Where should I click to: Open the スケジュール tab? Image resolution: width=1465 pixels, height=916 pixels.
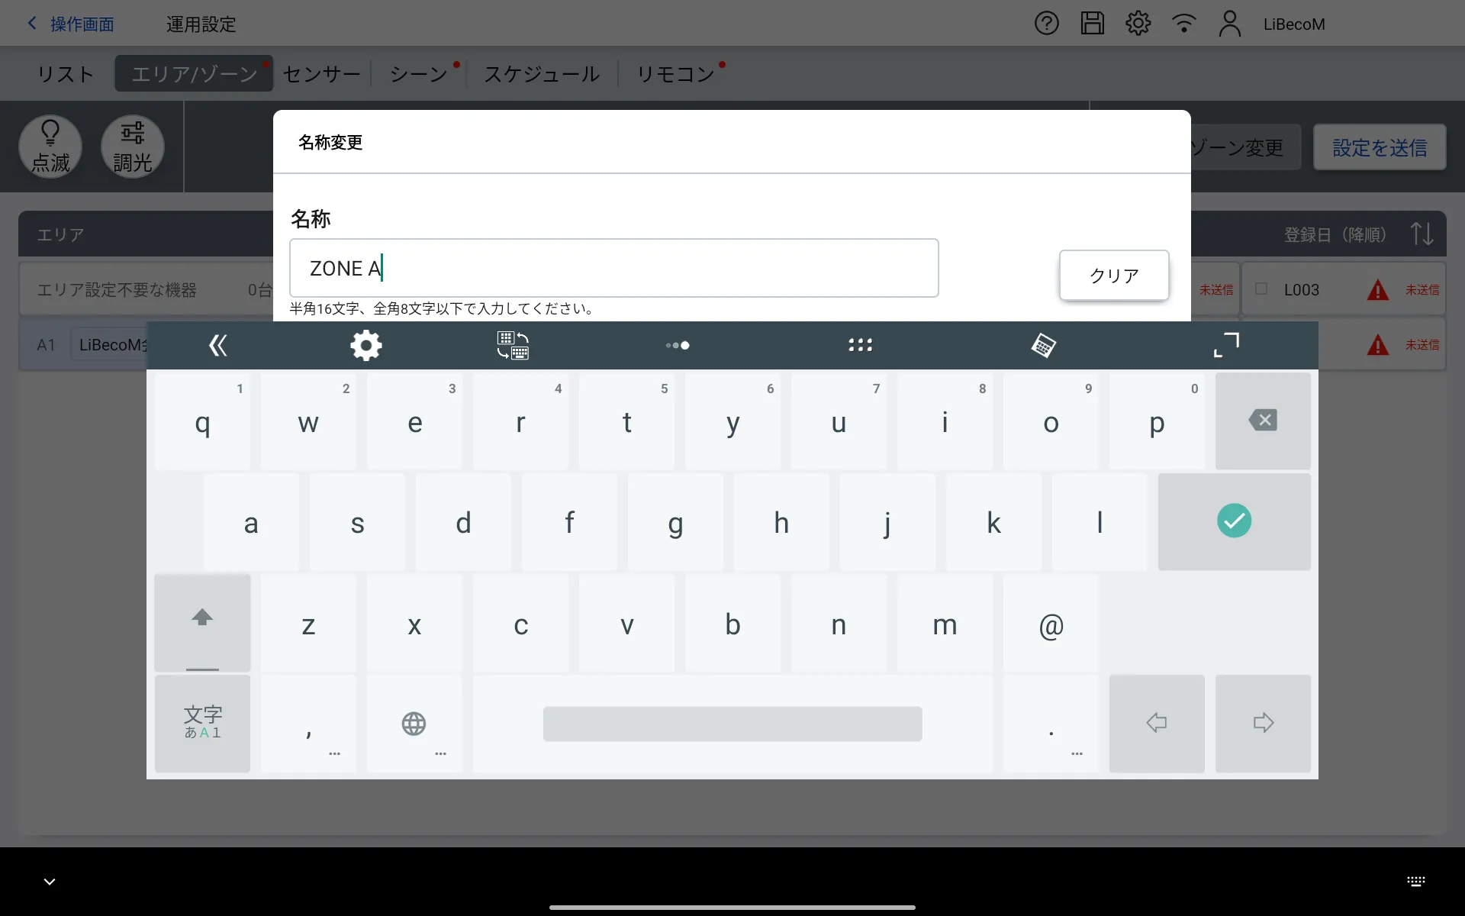[x=541, y=74]
